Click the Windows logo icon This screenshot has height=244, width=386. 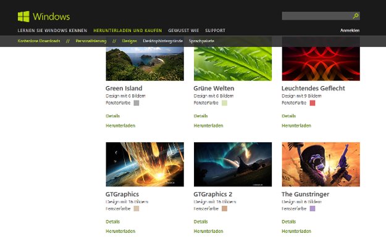(x=23, y=17)
